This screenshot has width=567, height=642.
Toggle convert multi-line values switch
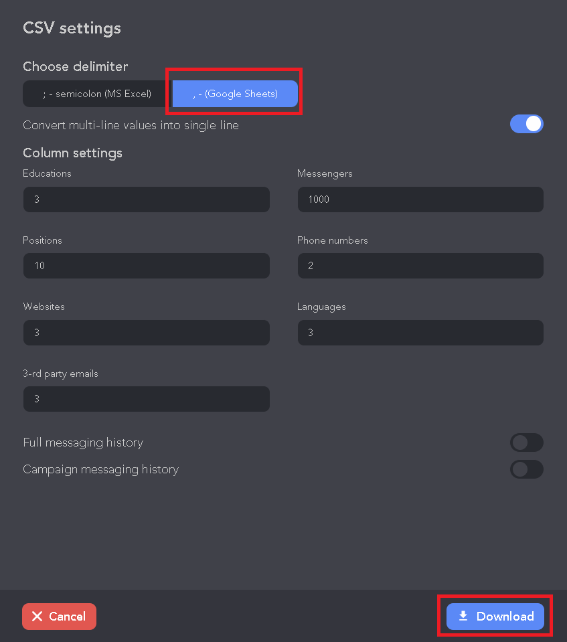[527, 124]
